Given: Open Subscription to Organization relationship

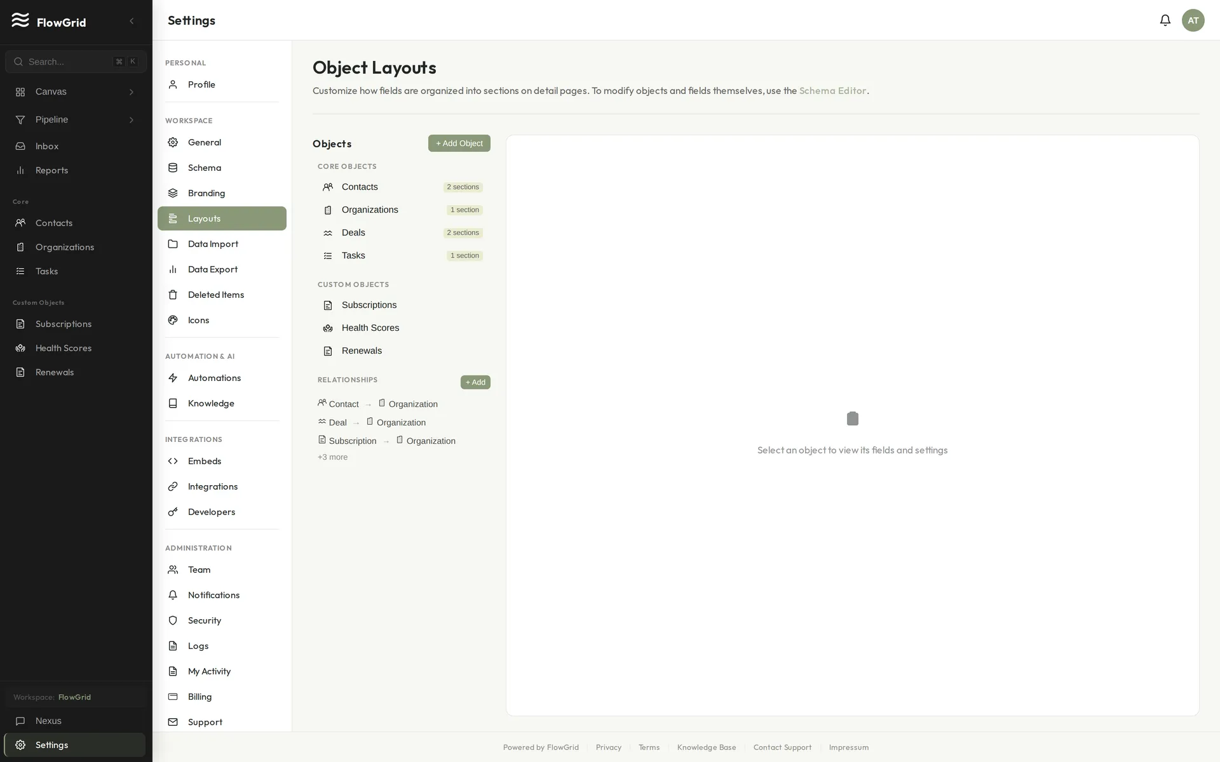Looking at the screenshot, I should 386,441.
